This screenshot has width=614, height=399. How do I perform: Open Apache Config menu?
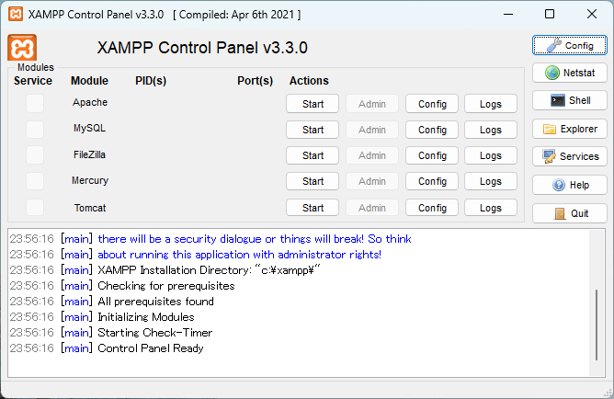click(x=432, y=104)
